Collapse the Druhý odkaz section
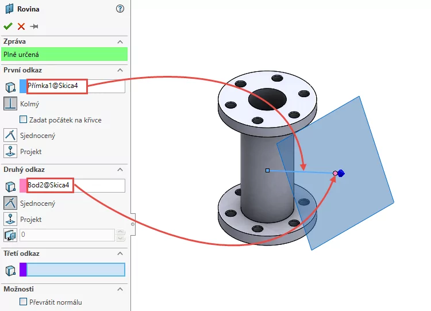Screen dimensions: 431x311 tap(120, 170)
